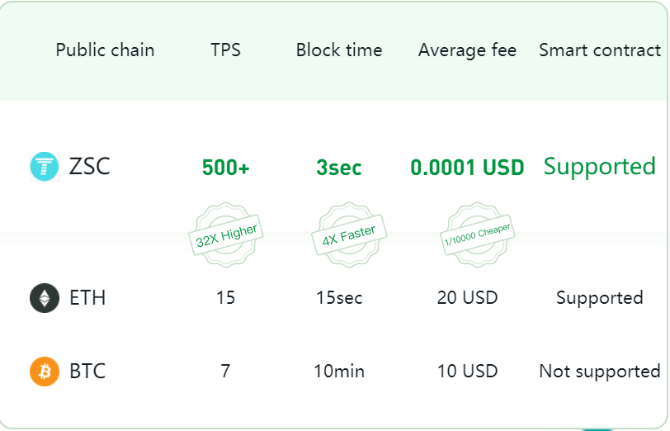
Task: Select the TPS column header
Action: 225,50
